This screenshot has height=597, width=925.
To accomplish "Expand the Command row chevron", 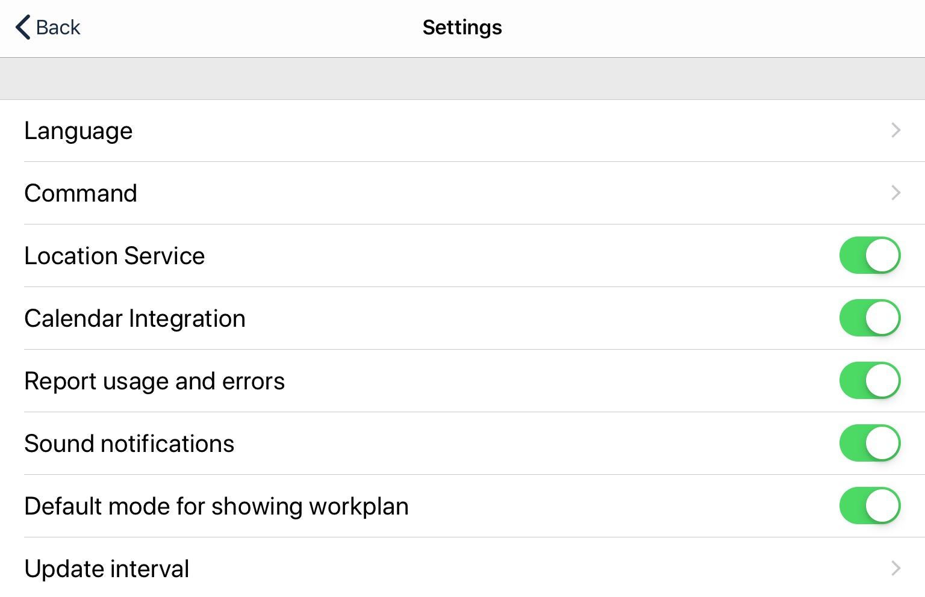I will pos(895,193).
